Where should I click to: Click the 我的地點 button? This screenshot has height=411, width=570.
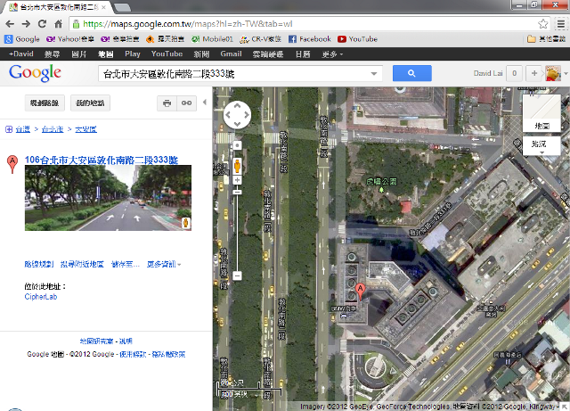(90, 103)
